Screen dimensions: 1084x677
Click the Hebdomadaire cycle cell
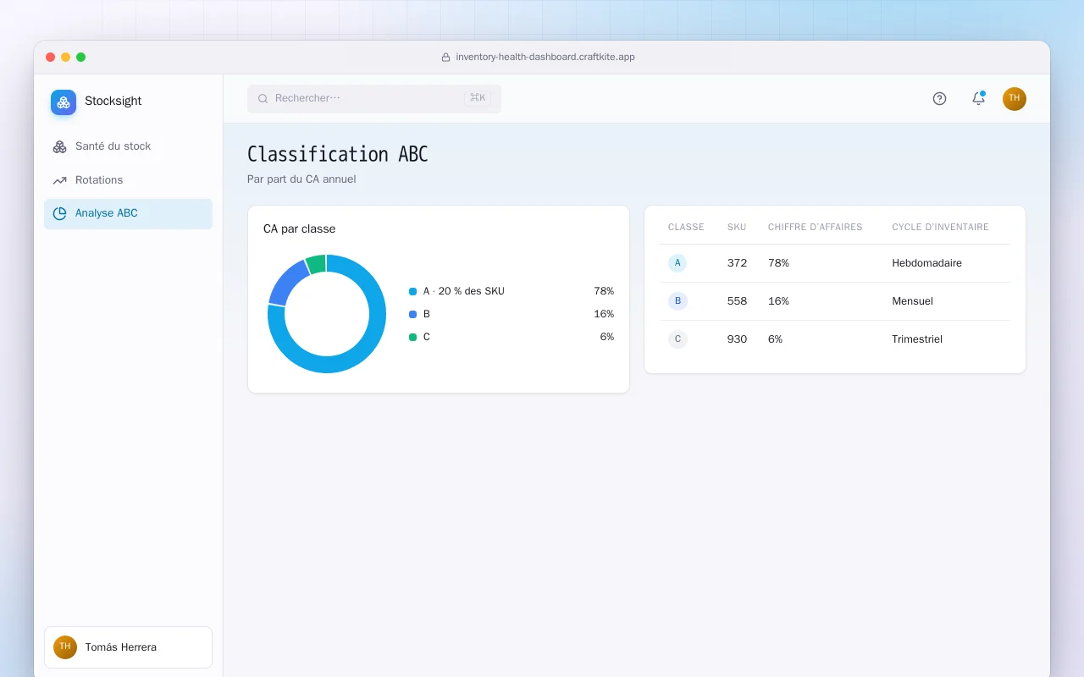click(x=926, y=263)
